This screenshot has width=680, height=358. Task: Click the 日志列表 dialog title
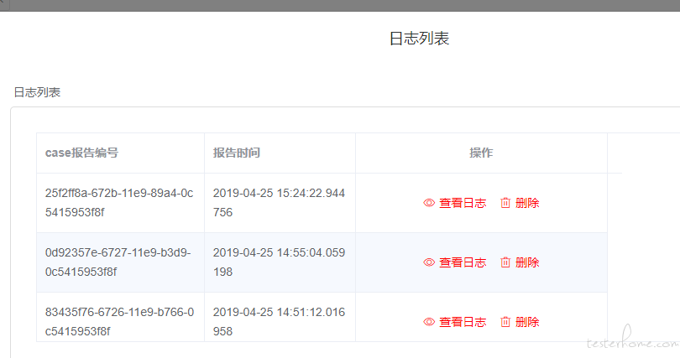(x=419, y=39)
